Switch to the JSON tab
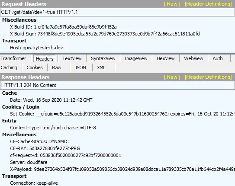Image resolution: width=235 pixels, height=186 pixels. (x=80, y=67)
